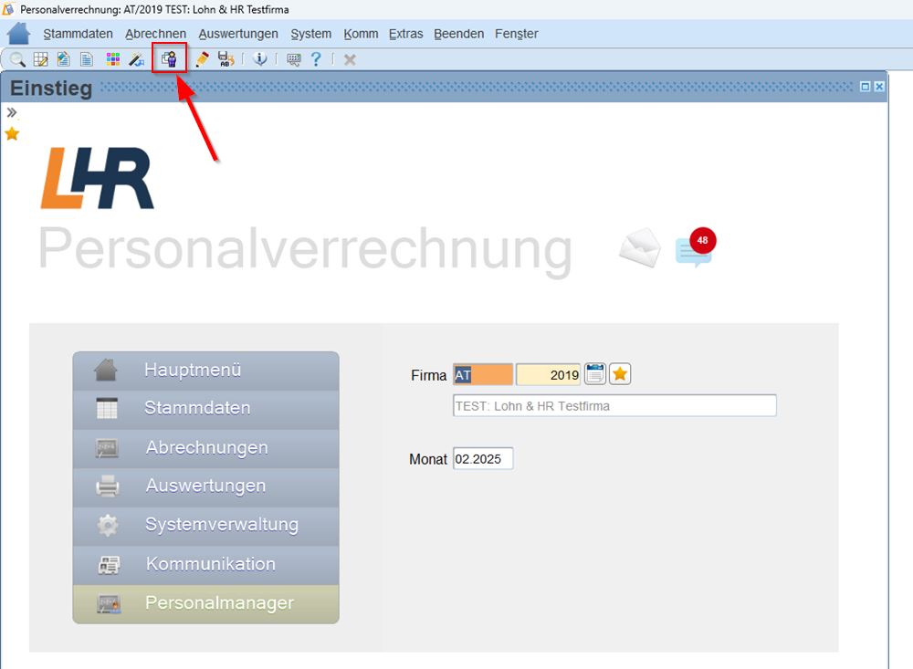Click the magnifying glass search icon
The width and height of the screenshot is (913, 669).
point(17,58)
